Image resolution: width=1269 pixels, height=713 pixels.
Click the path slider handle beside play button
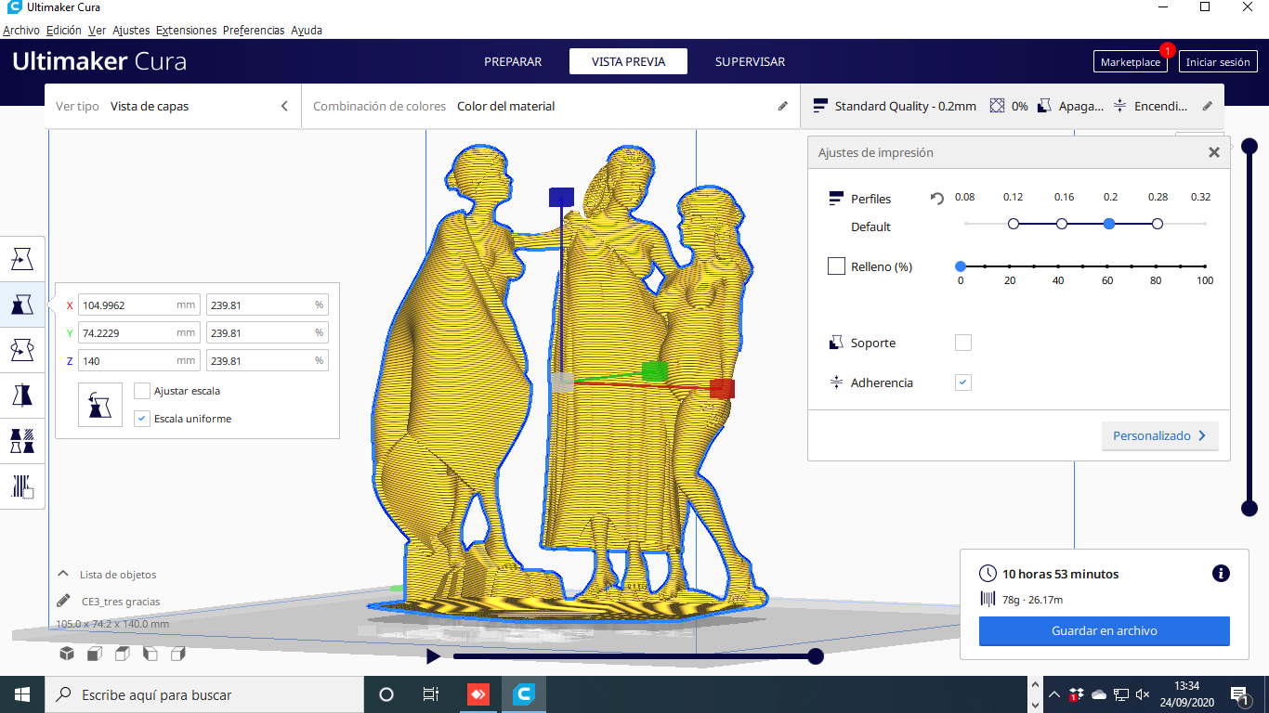point(816,656)
